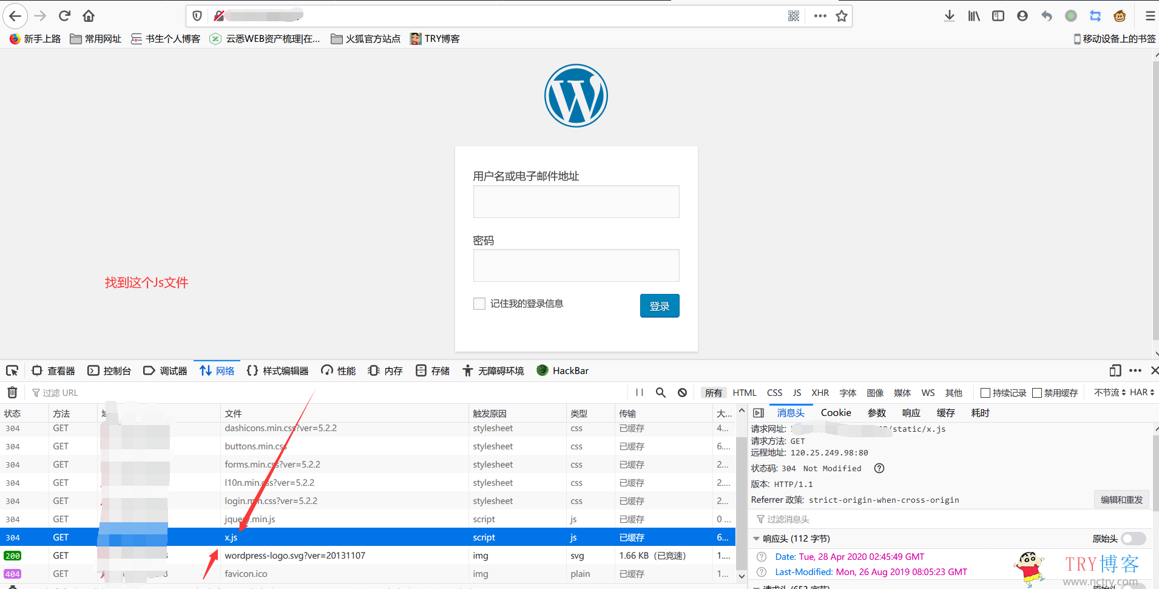The height and width of the screenshot is (589, 1159).
Task: Check the remember my login info box
Action: [479, 304]
